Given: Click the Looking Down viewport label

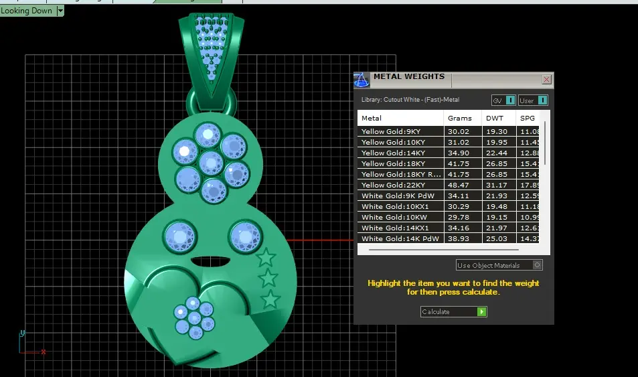Looking at the screenshot, I should coord(27,11).
